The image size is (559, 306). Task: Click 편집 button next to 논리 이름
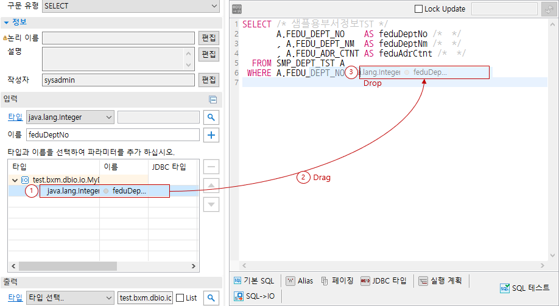[x=209, y=38]
